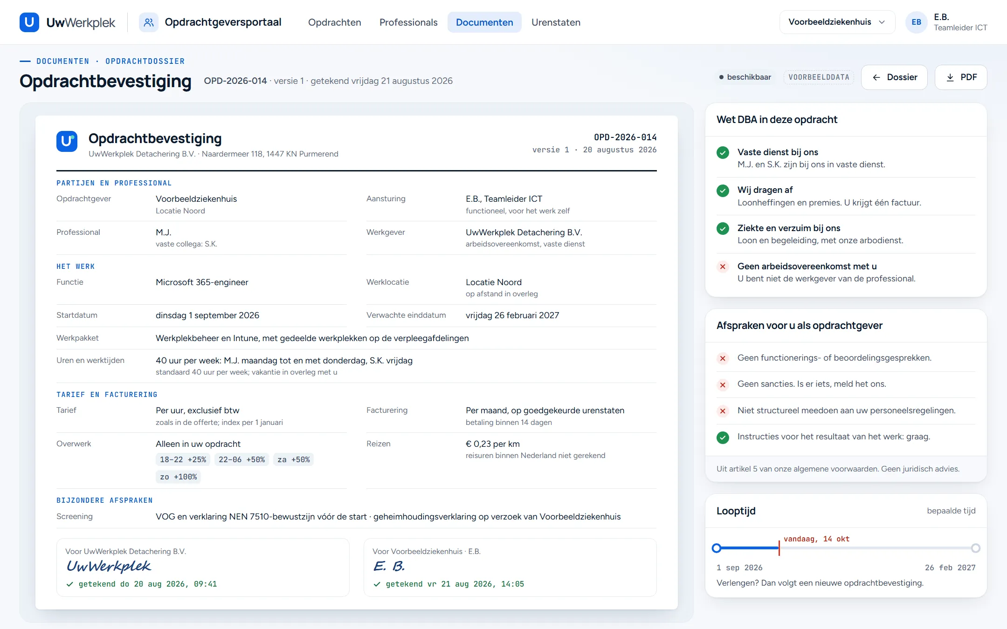Click 'Microsoft 365-engineer' function value

click(202, 282)
